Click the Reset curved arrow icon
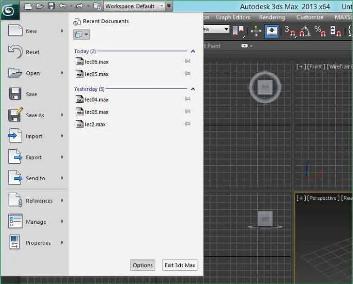353x284 pixels. [x=15, y=51]
